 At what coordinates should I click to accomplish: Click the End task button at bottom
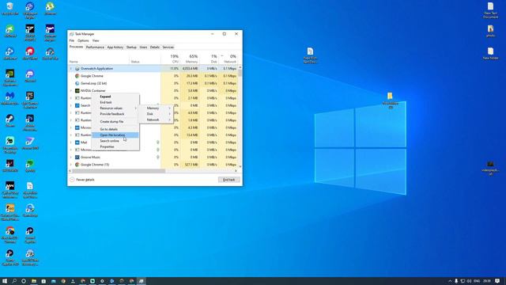[228, 180]
